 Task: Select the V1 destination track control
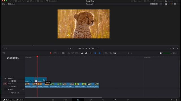(5, 84)
